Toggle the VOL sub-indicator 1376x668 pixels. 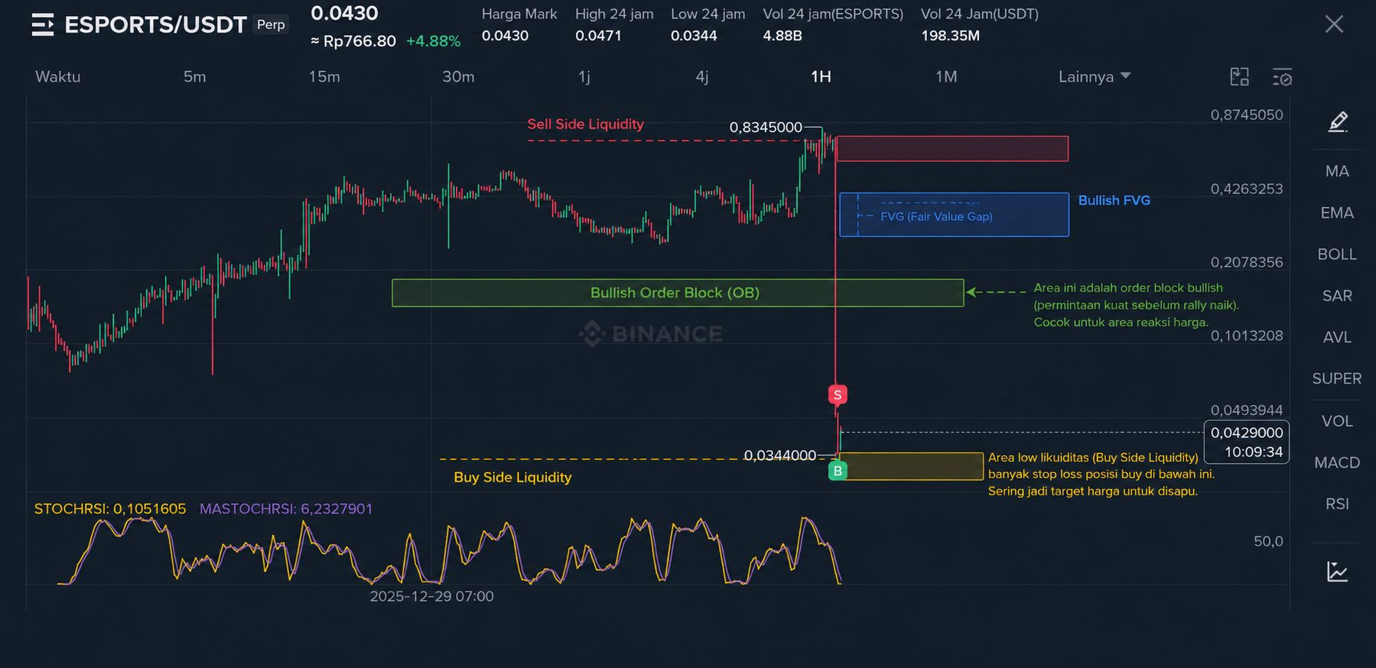tap(1337, 421)
